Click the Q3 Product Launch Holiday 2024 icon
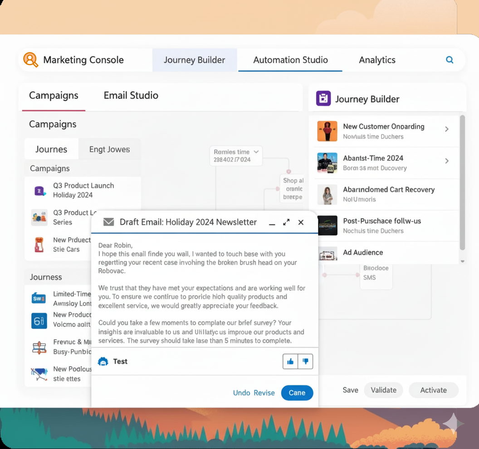Image resolution: width=479 pixels, height=449 pixels. (40, 191)
